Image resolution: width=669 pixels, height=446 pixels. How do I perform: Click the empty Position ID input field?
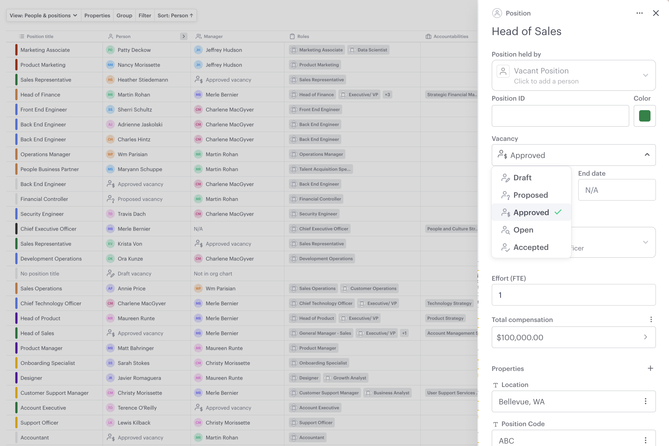pos(560,116)
